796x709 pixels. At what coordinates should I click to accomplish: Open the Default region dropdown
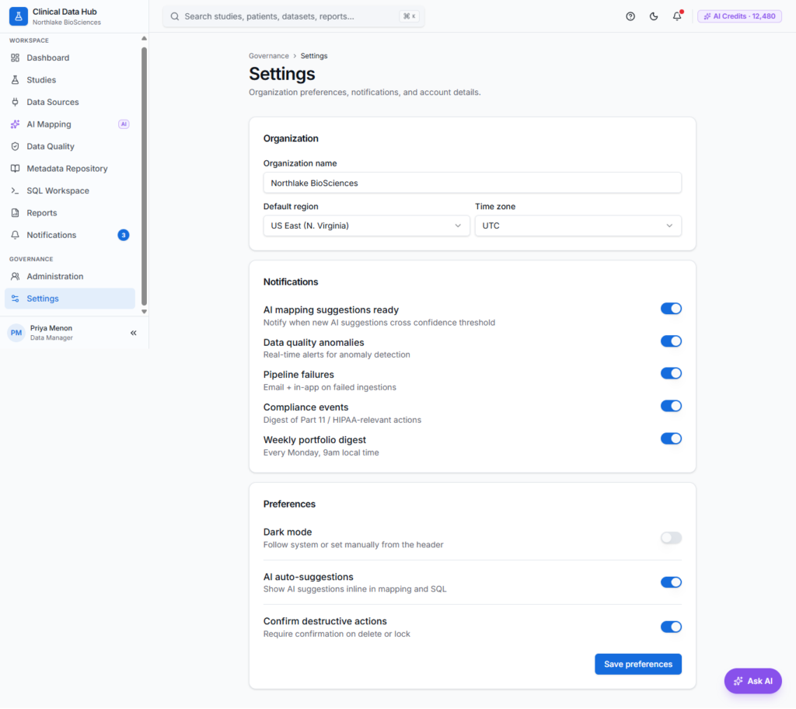[366, 226]
